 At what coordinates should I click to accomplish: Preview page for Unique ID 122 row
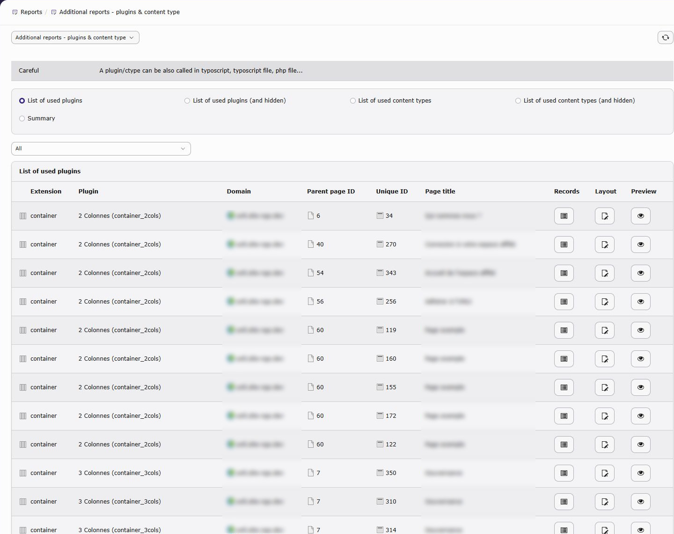(x=641, y=445)
